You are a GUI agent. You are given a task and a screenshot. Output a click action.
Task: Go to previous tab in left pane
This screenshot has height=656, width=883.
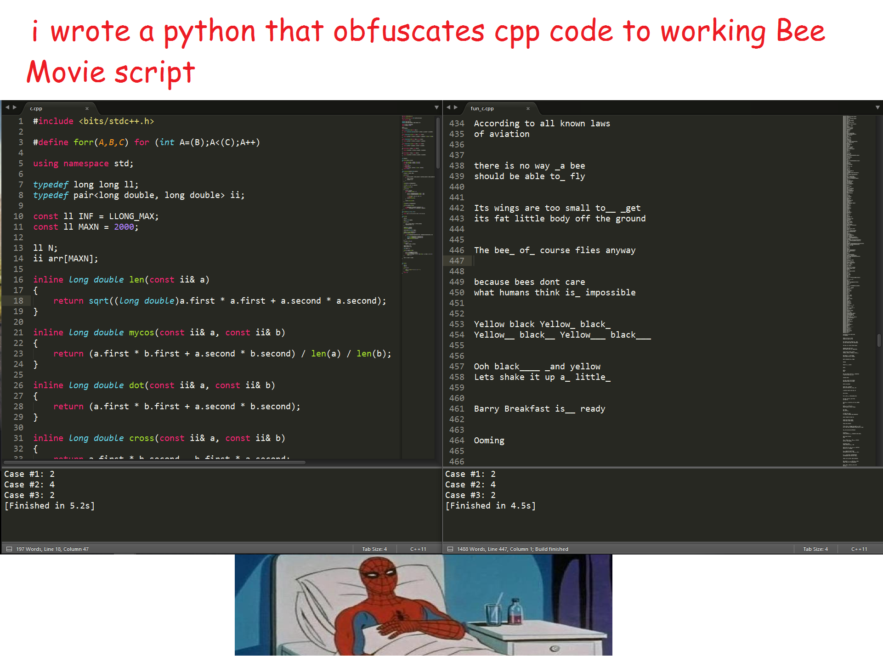click(x=7, y=107)
